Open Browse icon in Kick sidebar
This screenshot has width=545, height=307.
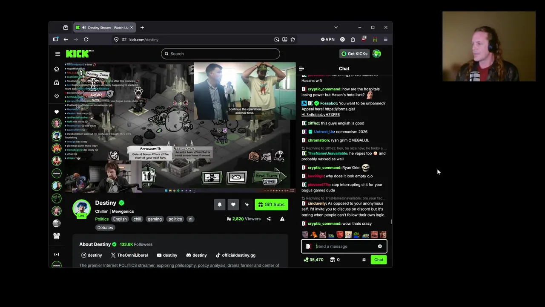click(x=57, y=83)
